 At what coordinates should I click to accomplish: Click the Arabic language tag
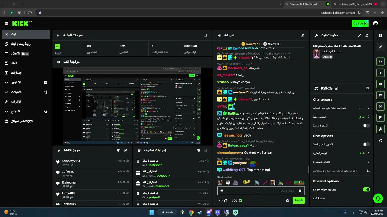[x=327, y=57]
